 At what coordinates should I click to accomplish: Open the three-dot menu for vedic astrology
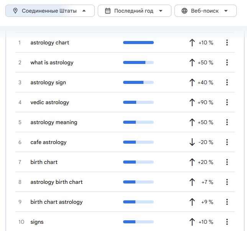227,102
